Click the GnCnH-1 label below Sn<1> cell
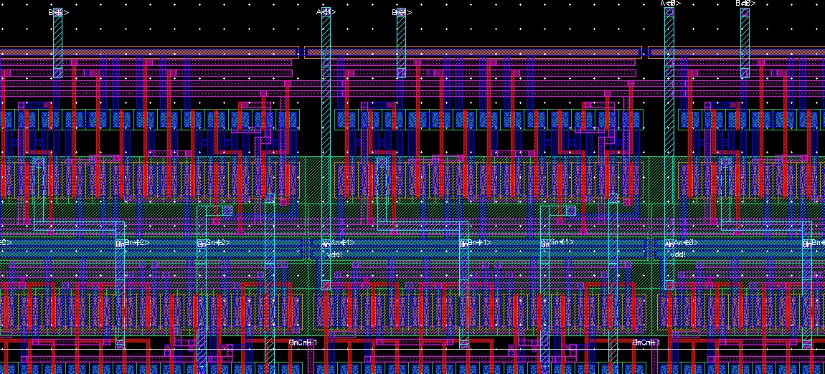The height and width of the screenshot is (374, 825). (646, 342)
